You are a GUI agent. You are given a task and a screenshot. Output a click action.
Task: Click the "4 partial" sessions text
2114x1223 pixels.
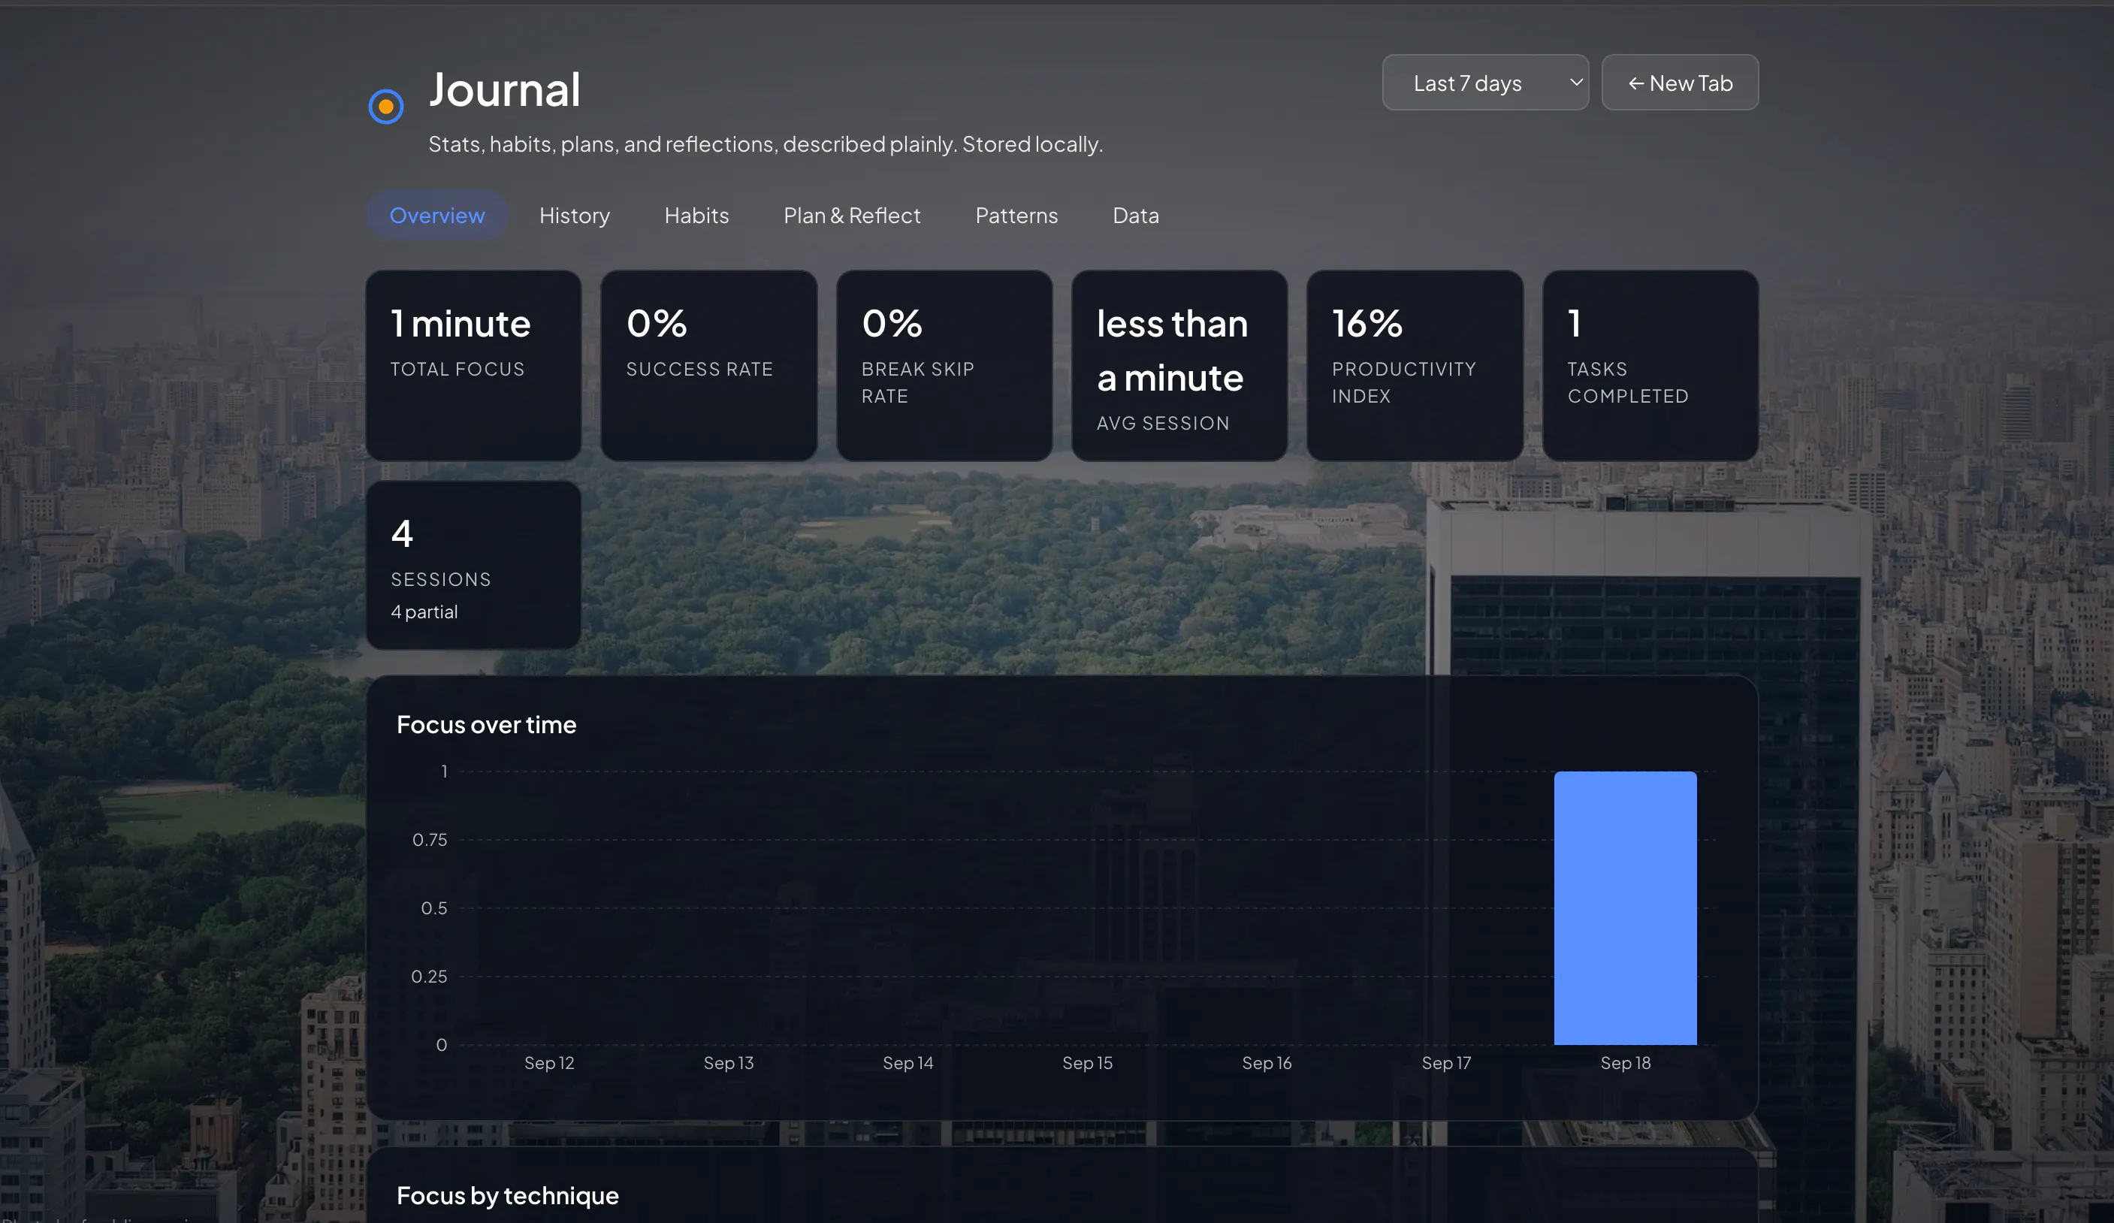click(x=424, y=612)
